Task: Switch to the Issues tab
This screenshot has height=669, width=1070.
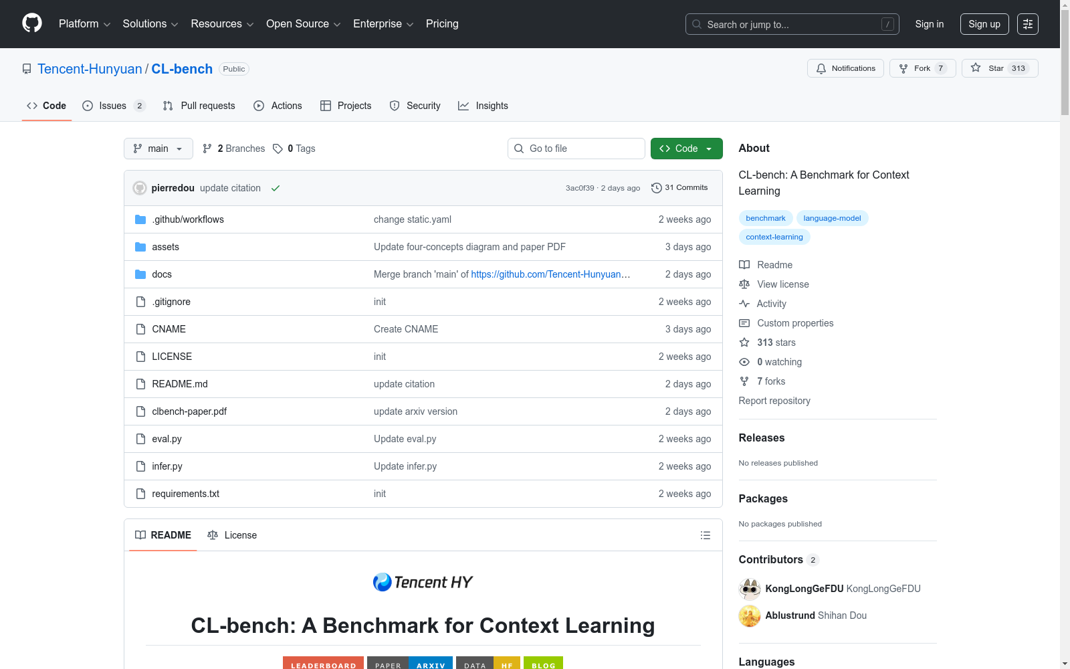Action: click(114, 106)
